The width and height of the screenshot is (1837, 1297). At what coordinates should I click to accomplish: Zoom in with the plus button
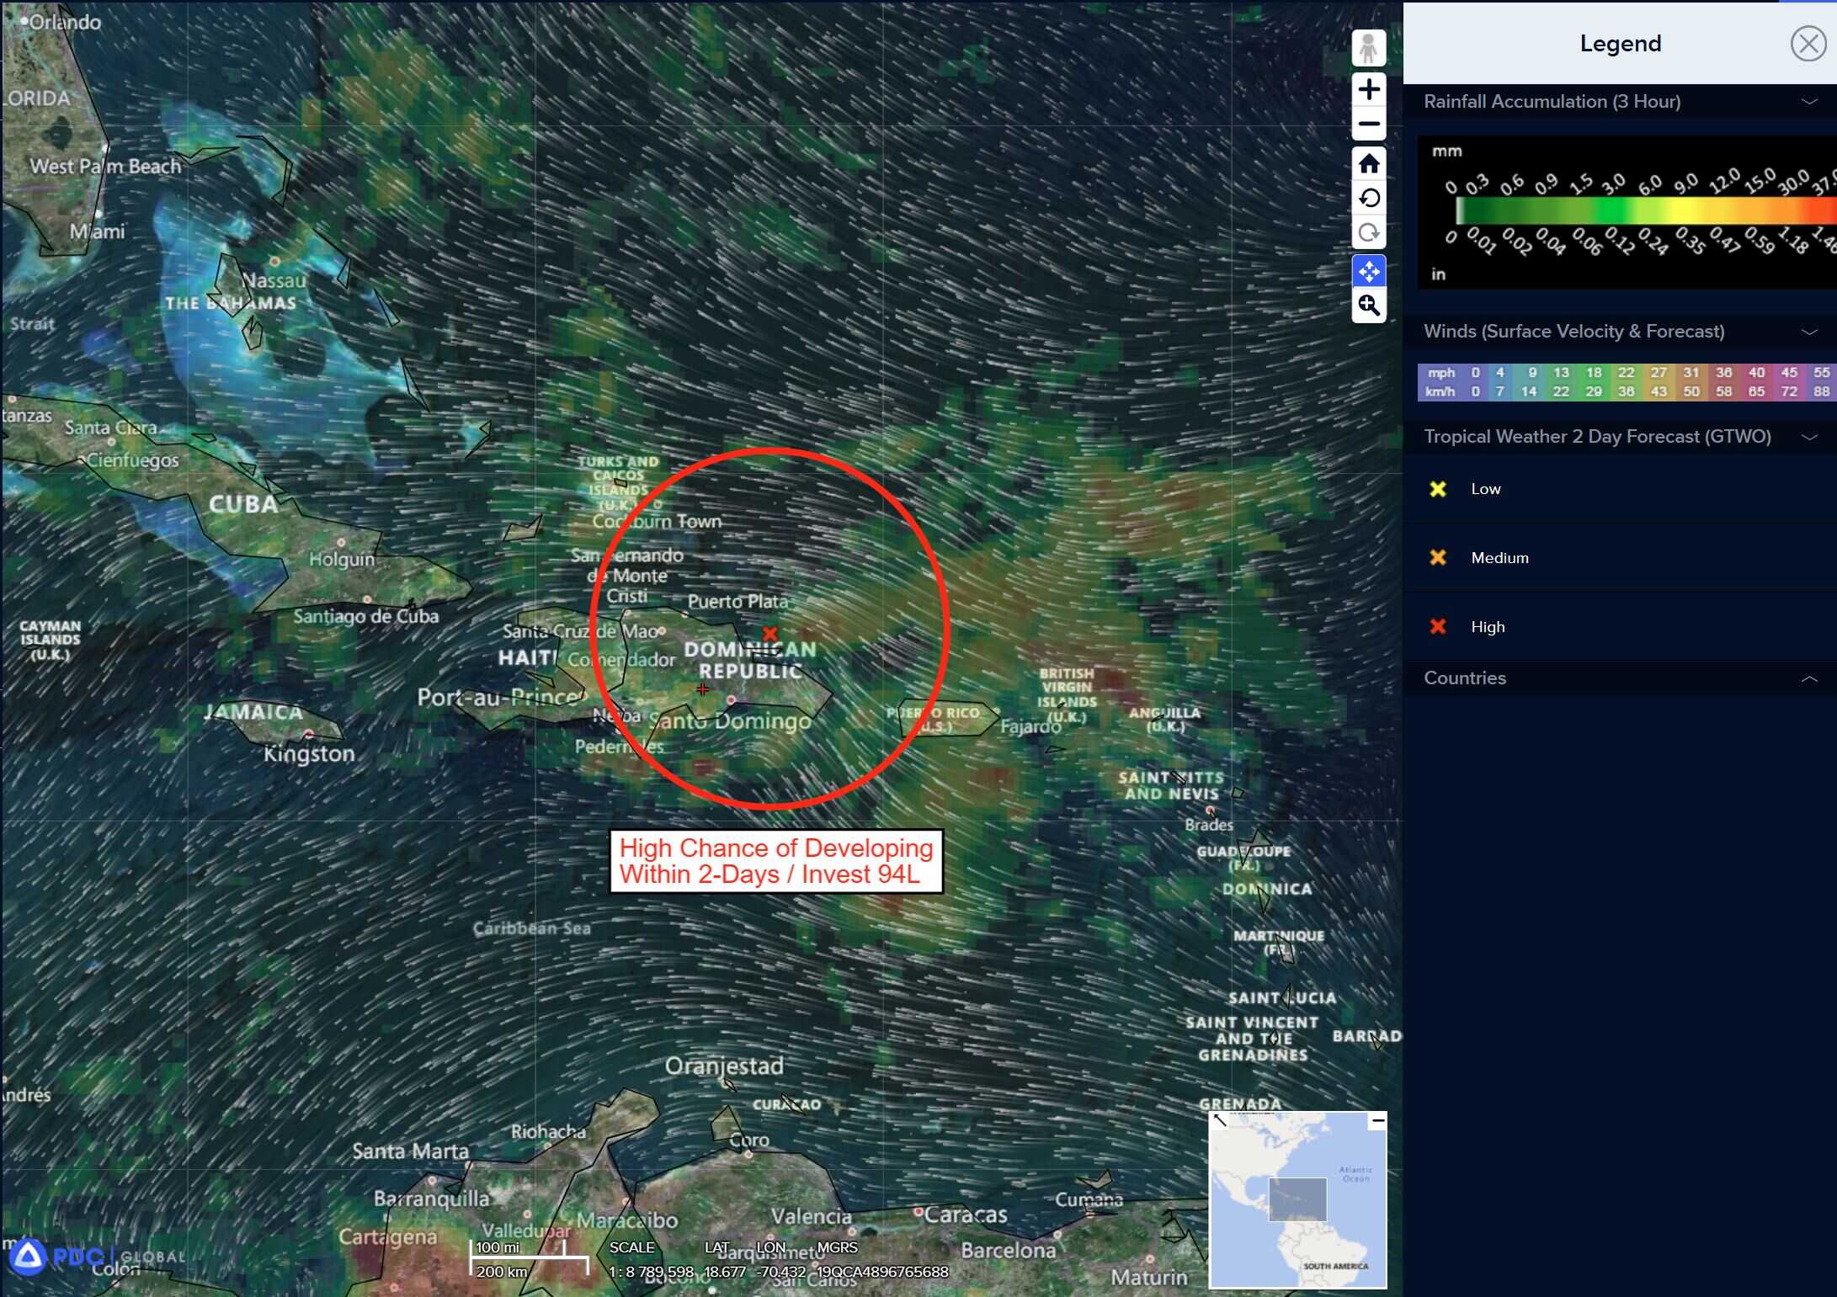1369,89
